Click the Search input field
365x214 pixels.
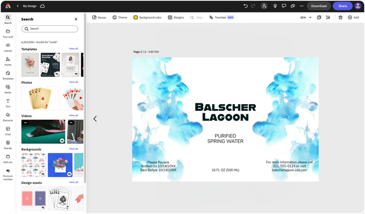point(50,29)
